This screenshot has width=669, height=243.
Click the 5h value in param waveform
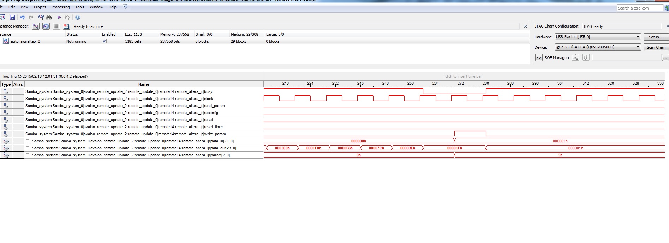[560, 155]
